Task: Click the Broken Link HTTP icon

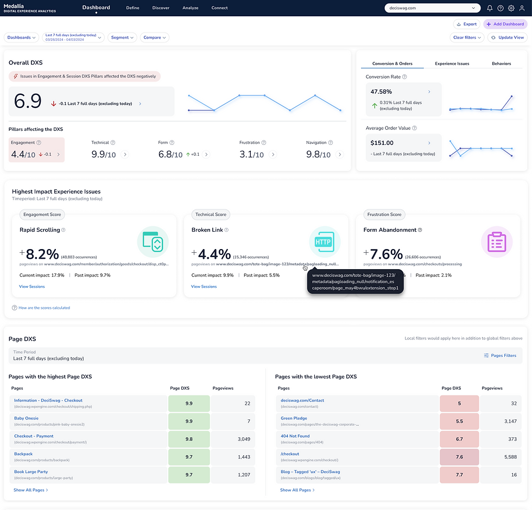Action: click(325, 242)
